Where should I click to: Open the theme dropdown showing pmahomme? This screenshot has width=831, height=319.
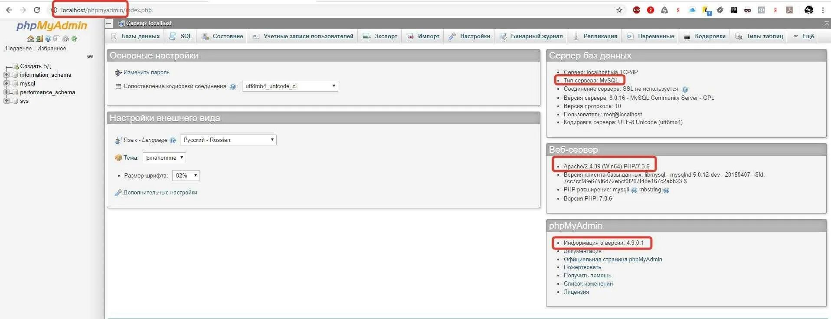pyautogui.click(x=164, y=158)
